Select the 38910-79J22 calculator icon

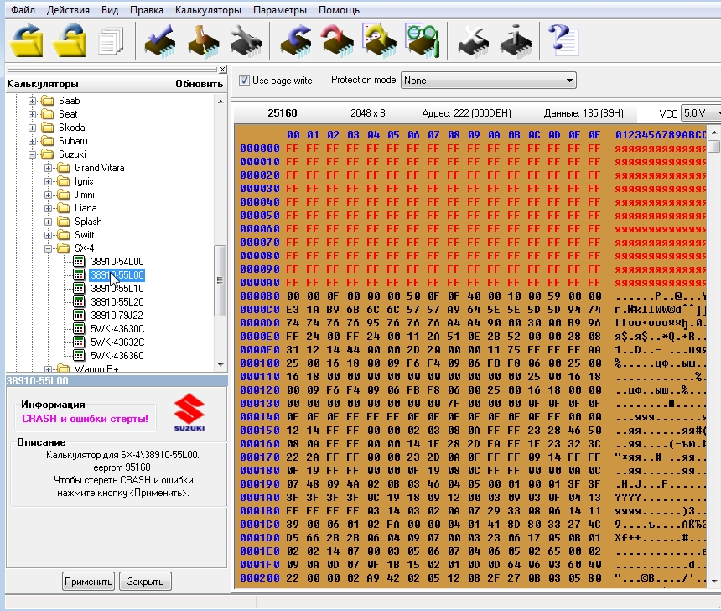tap(79, 315)
